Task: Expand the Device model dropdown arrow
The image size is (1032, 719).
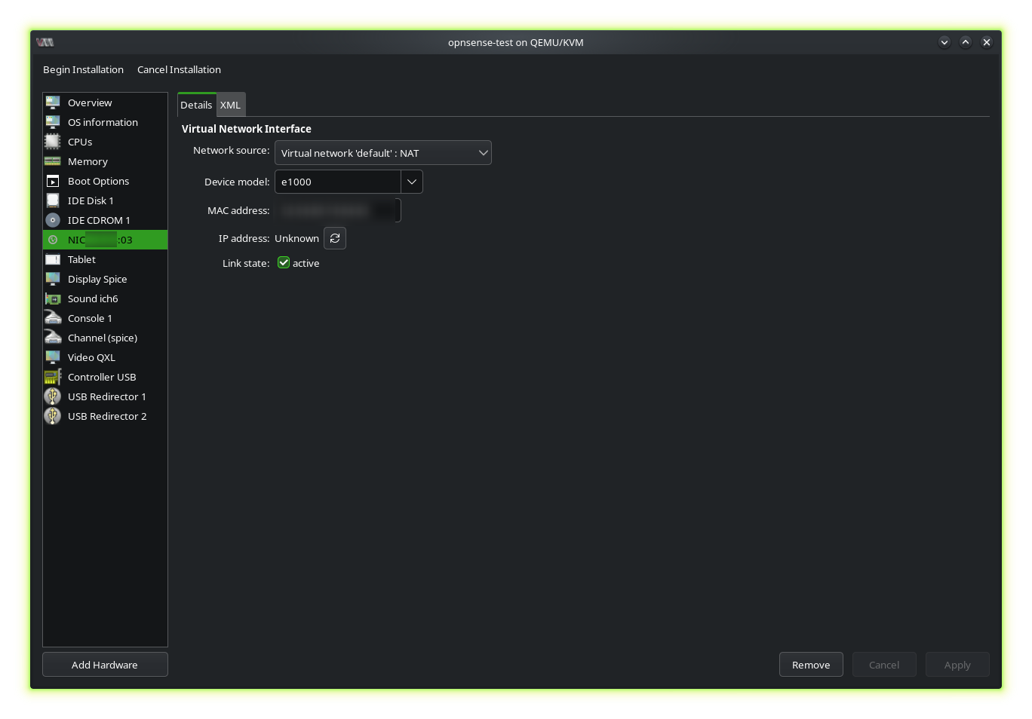Action: click(412, 182)
